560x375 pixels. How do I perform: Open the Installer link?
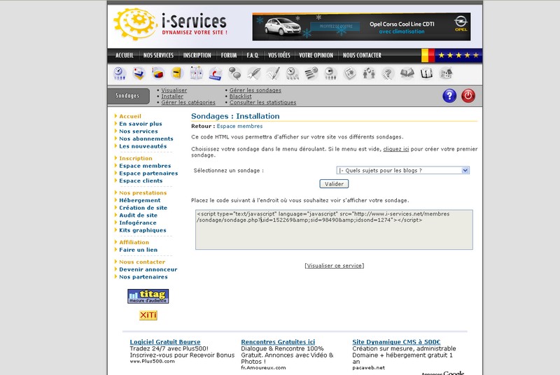(172, 97)
